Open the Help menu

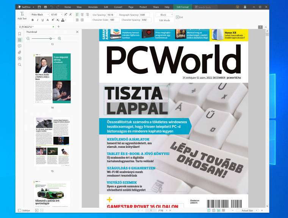[x=167, y=7]
